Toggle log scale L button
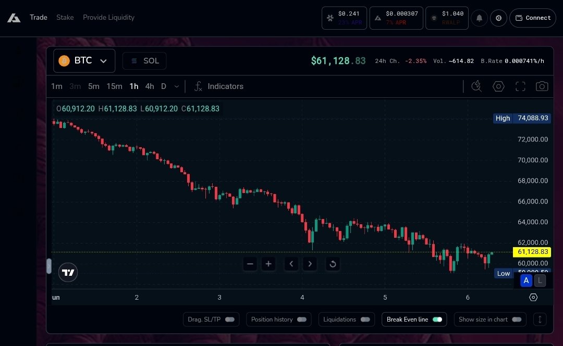 coord(540,280)
